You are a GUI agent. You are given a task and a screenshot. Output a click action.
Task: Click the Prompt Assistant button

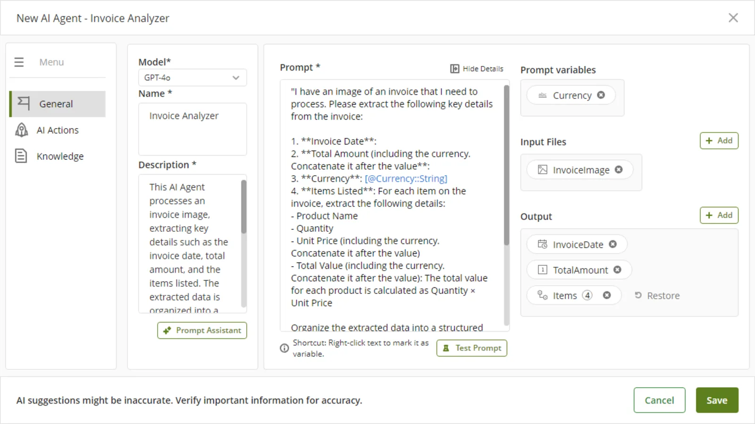(202, 330)
